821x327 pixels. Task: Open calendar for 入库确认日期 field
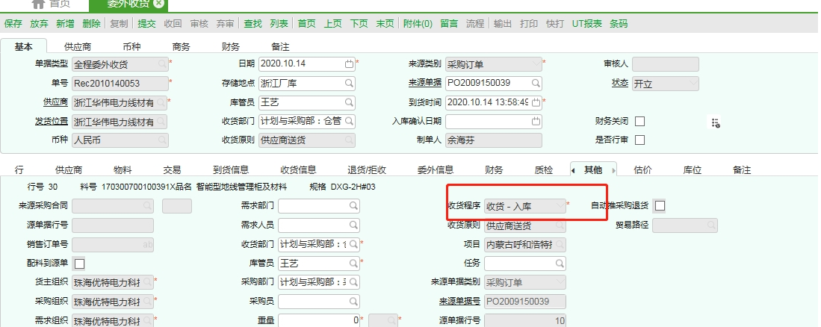pos(536,121)
